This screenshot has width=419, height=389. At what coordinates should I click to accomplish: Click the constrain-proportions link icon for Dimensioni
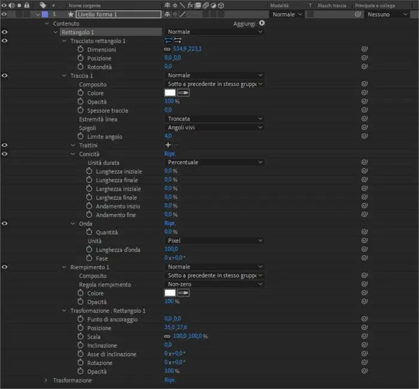click(167, 49)
